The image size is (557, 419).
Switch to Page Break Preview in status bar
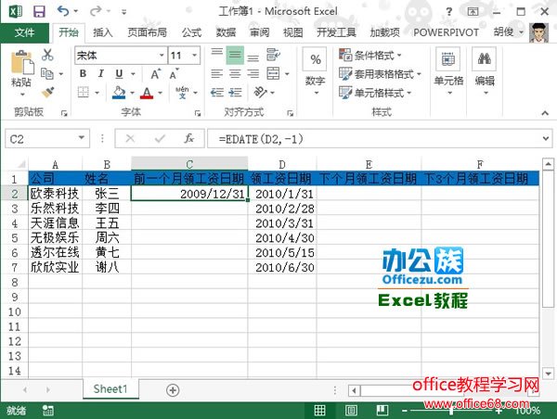pyautogui.click(x=382, y=411)
